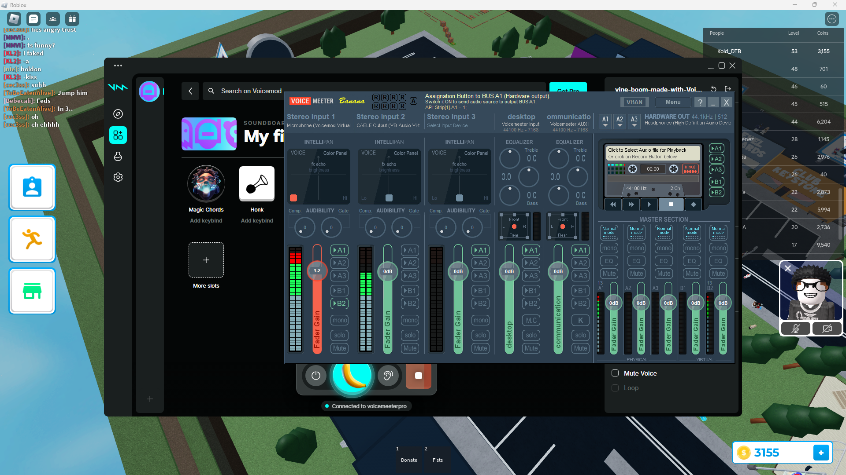The height and width of the screenshot is (475, 846).
Task: Open the VBAN settings
Action: tap(634, 102)
